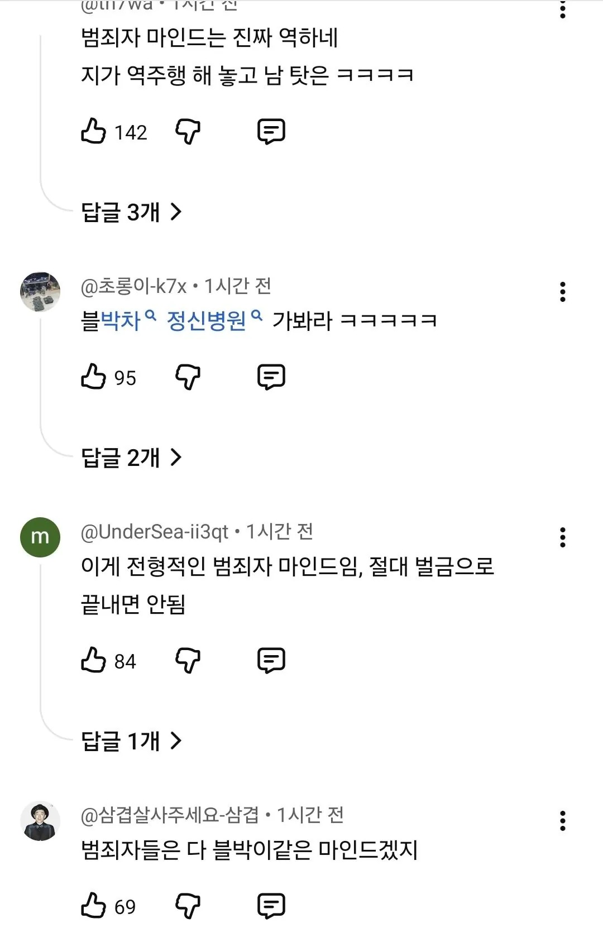Image resolution: width=603 pixels, height=933 pixels.
Task: Dislike the UnderSea-ii3qt comment
Action: point(188,660)
